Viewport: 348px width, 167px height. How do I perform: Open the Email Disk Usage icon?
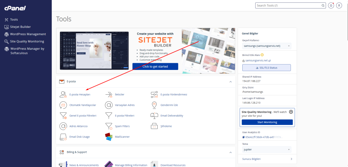[x=63, y=137]
